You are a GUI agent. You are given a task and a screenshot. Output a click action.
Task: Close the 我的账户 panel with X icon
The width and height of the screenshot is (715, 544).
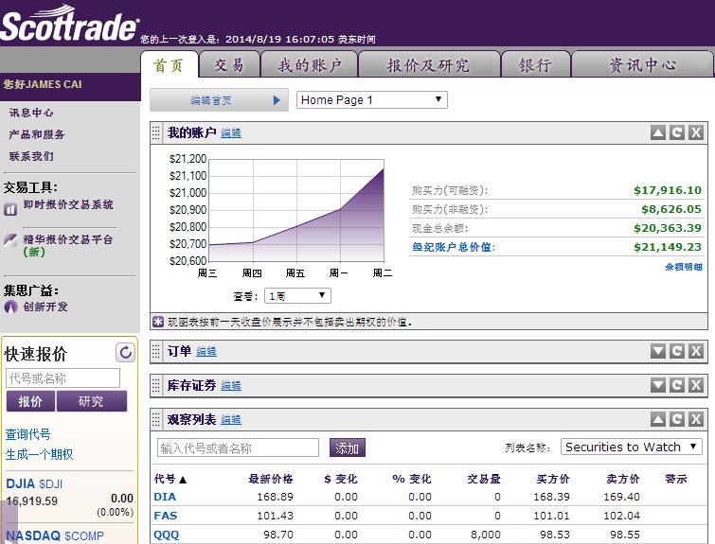click(x=695, y=133)
